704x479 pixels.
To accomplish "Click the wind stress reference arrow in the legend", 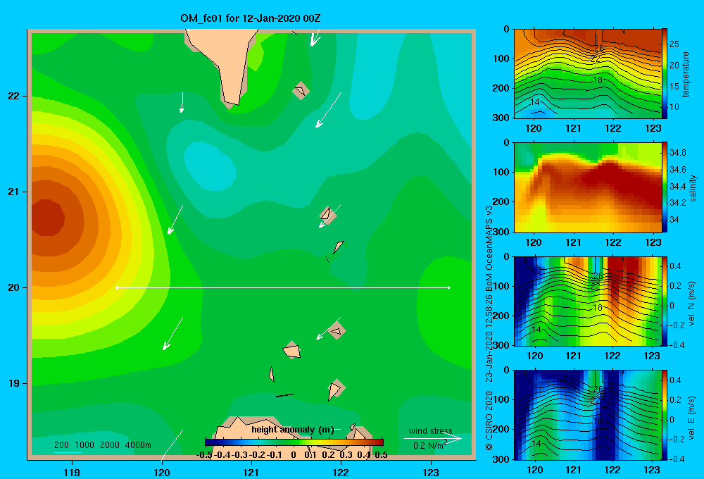I will click(x=432, y=438).
